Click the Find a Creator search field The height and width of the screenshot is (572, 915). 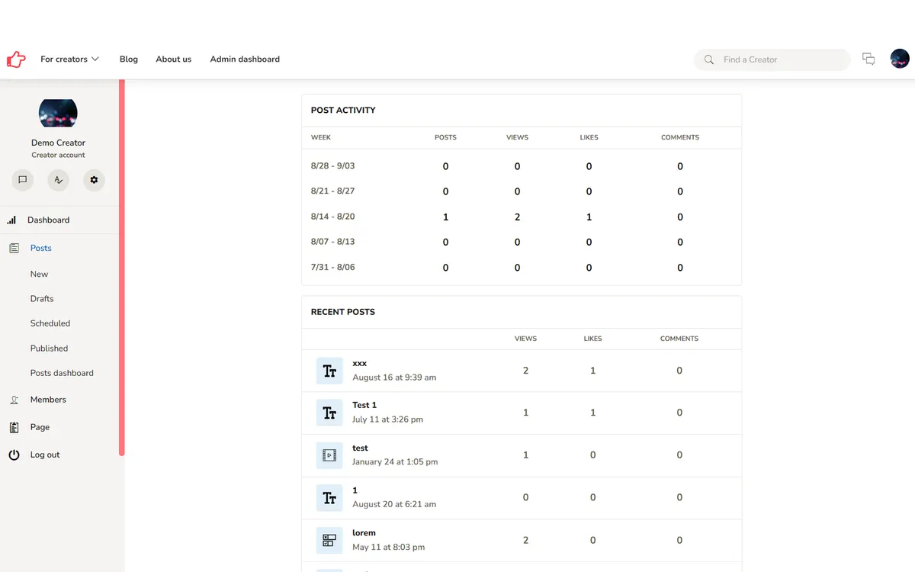pyautogui.click(x=772, y=59)
